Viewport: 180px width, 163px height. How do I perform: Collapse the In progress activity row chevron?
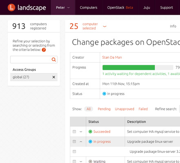coord(81,142)
